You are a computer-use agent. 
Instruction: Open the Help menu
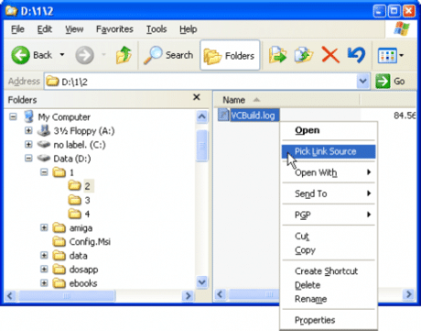[x=189, y=29]
